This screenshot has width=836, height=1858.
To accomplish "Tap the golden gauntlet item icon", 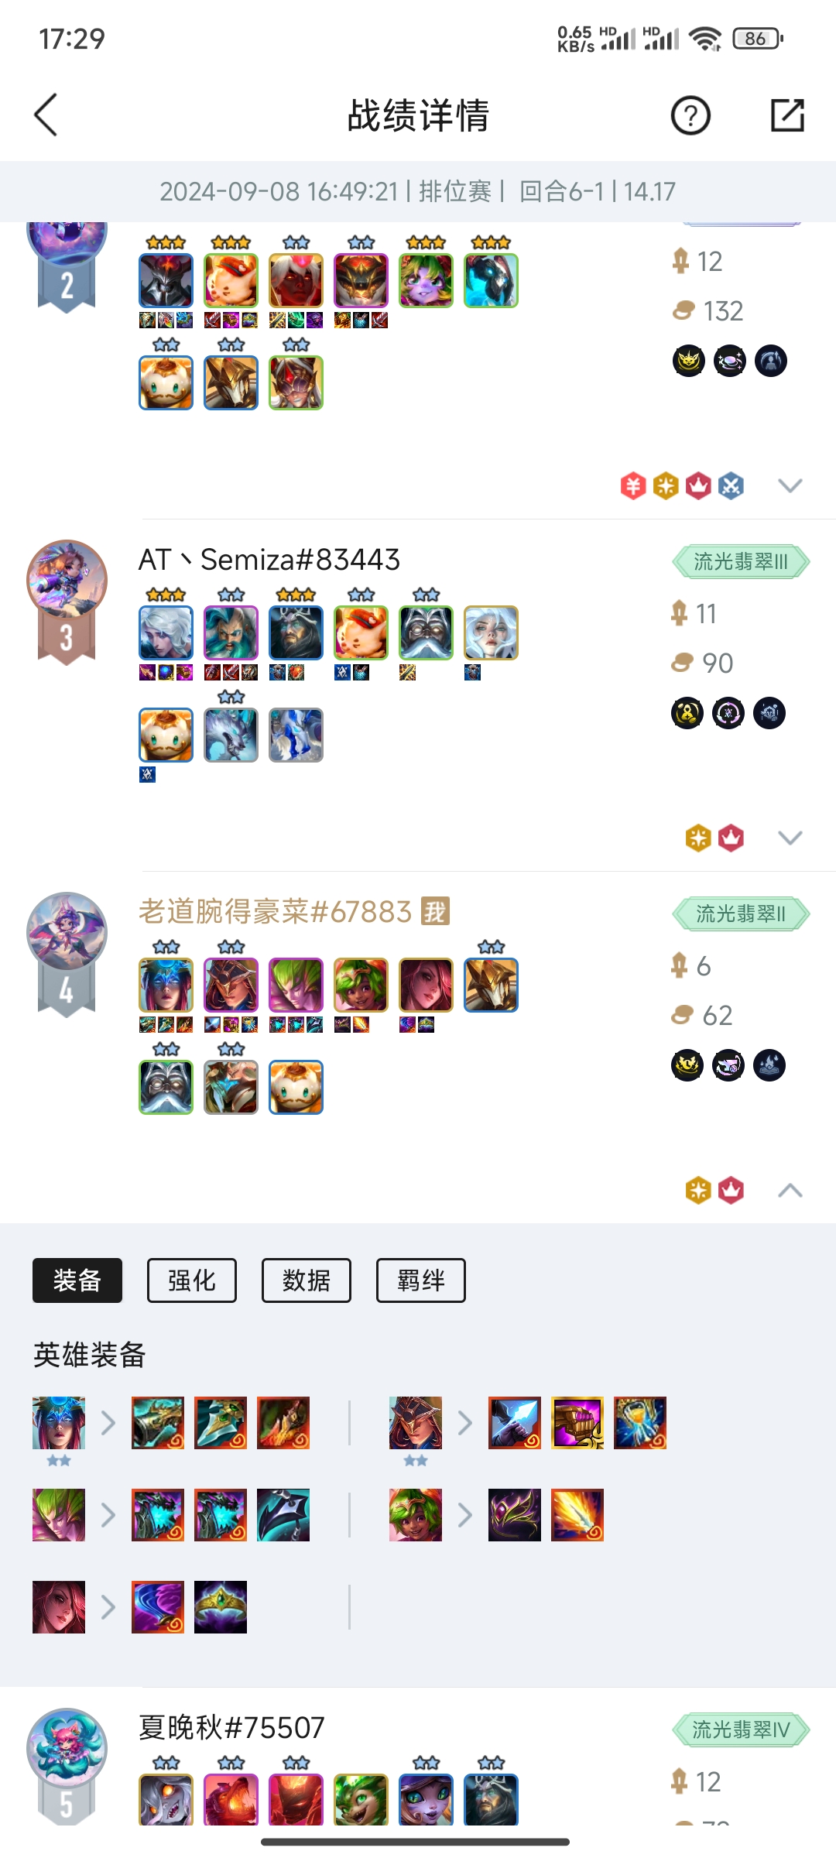I will [x=577, y=1423].
